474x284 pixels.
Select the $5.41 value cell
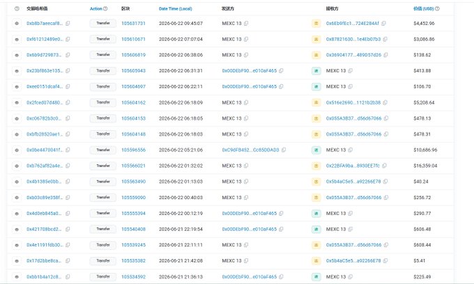(x=420, y=261)
